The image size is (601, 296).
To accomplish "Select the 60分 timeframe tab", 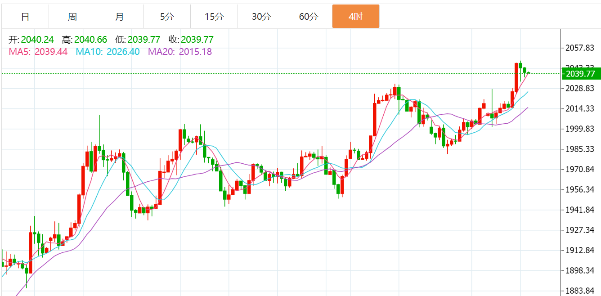I will pyautogui.click(x=309, y=17).
